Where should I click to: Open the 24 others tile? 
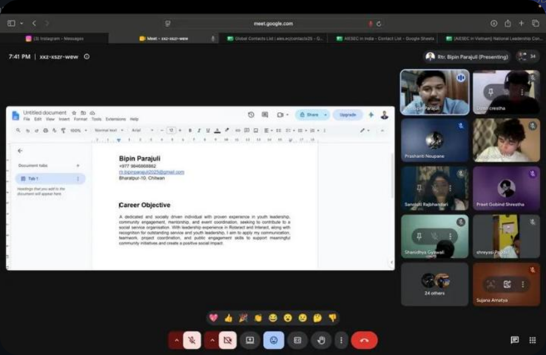pos(434,284)
